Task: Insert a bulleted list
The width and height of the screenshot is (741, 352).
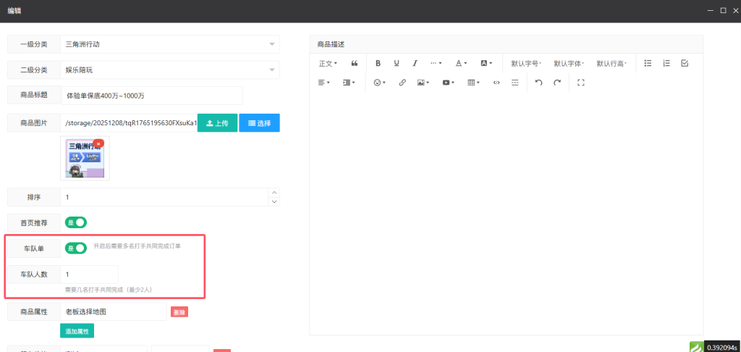Action: tap(648, 63)
